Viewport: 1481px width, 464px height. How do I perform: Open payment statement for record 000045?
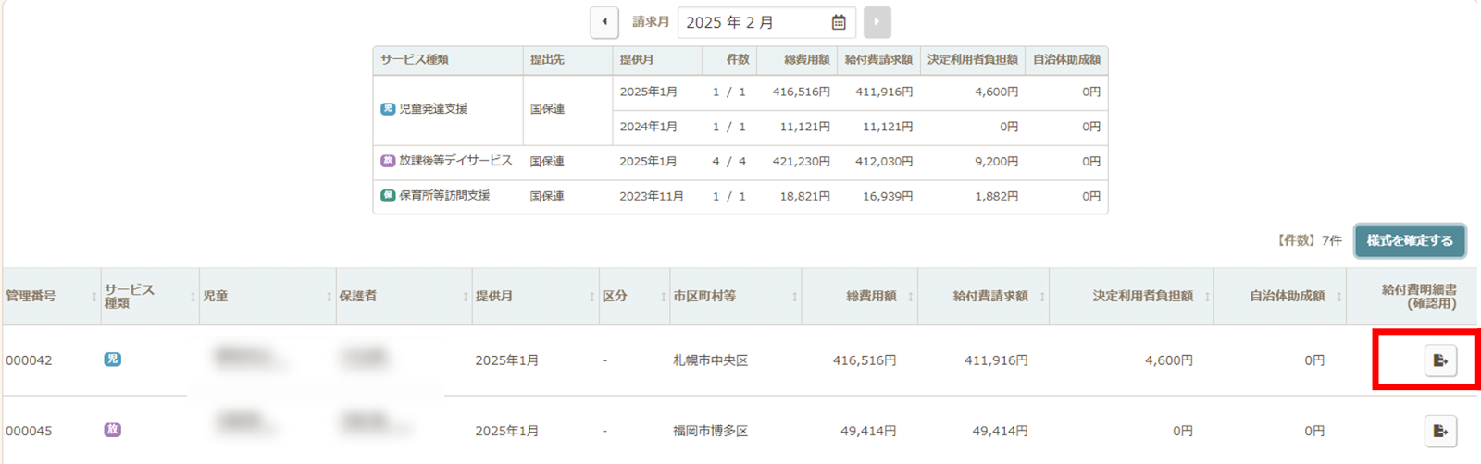click(1440, 431)
